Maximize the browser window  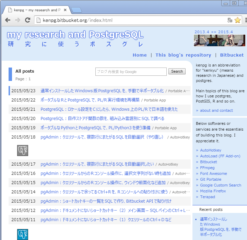tap(234, 3)
